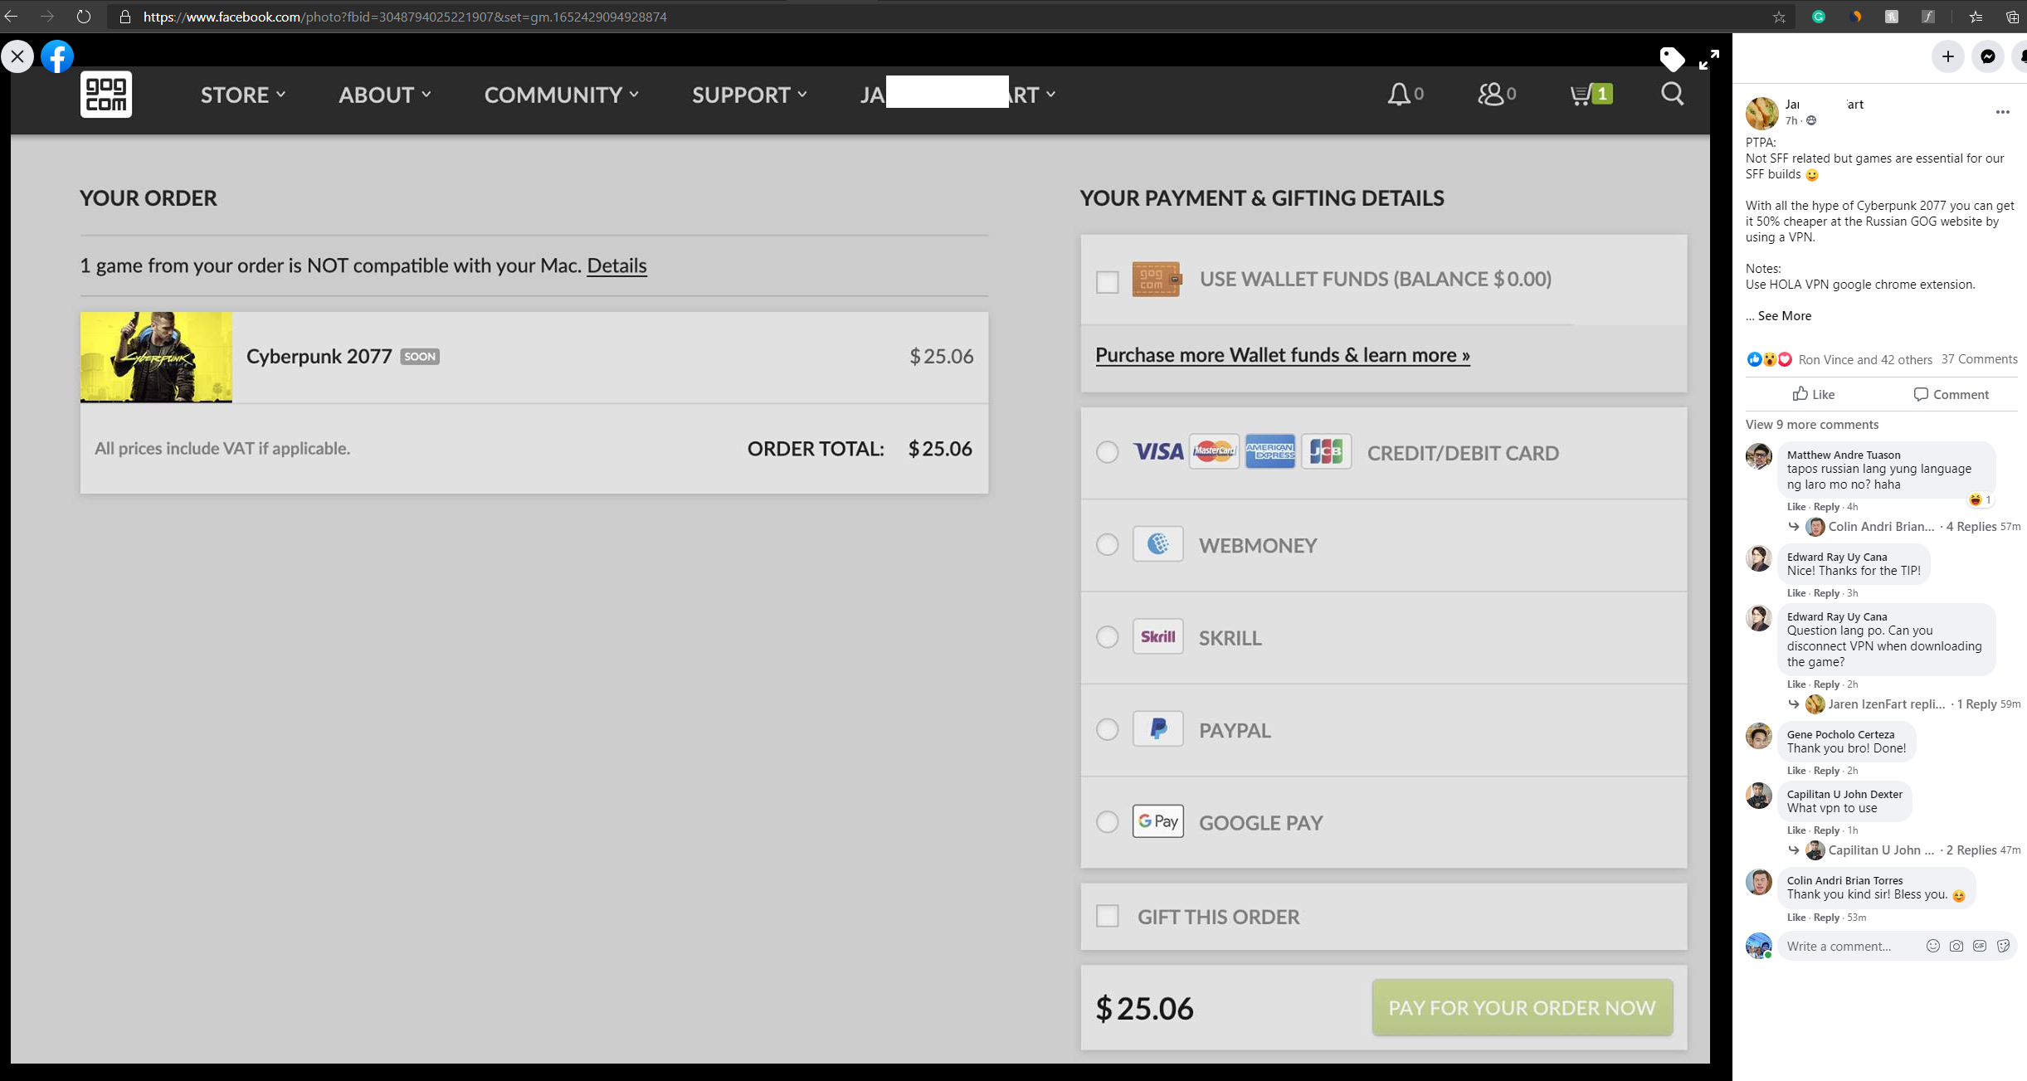Like Gene Pocholo Certeza's comment
This screenshot has height=1081, width=2027.
pos(1796,770)
